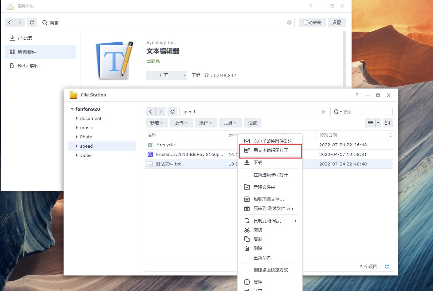Image resolution: width=433 pixels, height=291 pixels.
Task: Toggle the favorite star next to speed path
Action: [x=323, y=112]
